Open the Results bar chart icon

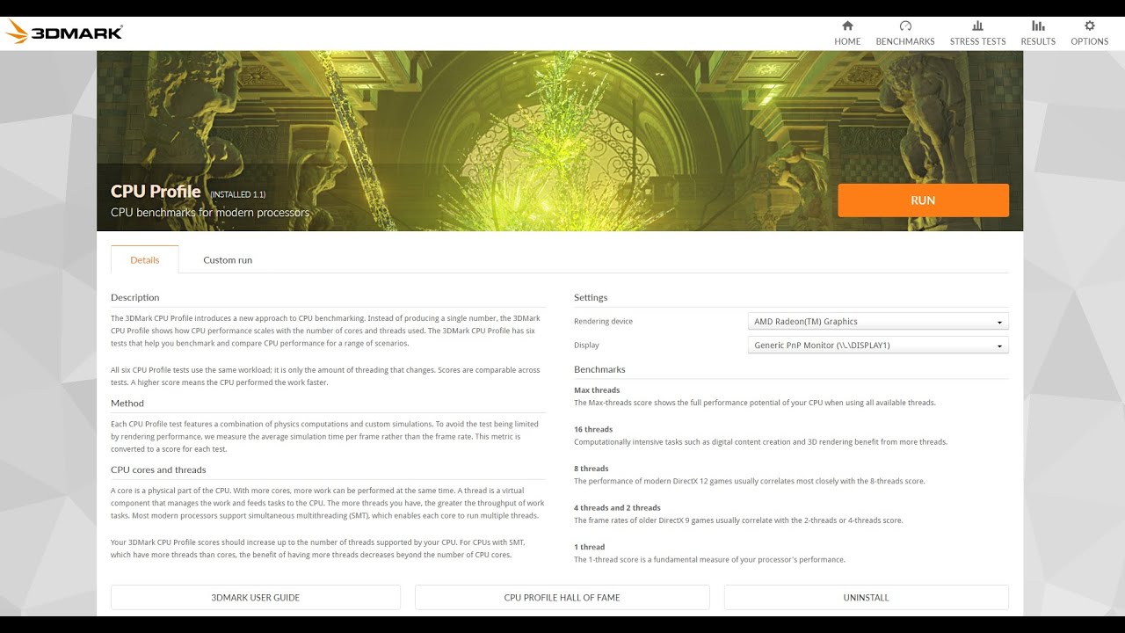(x=1038, y=26)
